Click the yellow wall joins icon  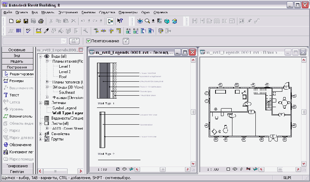pos(161,31)
